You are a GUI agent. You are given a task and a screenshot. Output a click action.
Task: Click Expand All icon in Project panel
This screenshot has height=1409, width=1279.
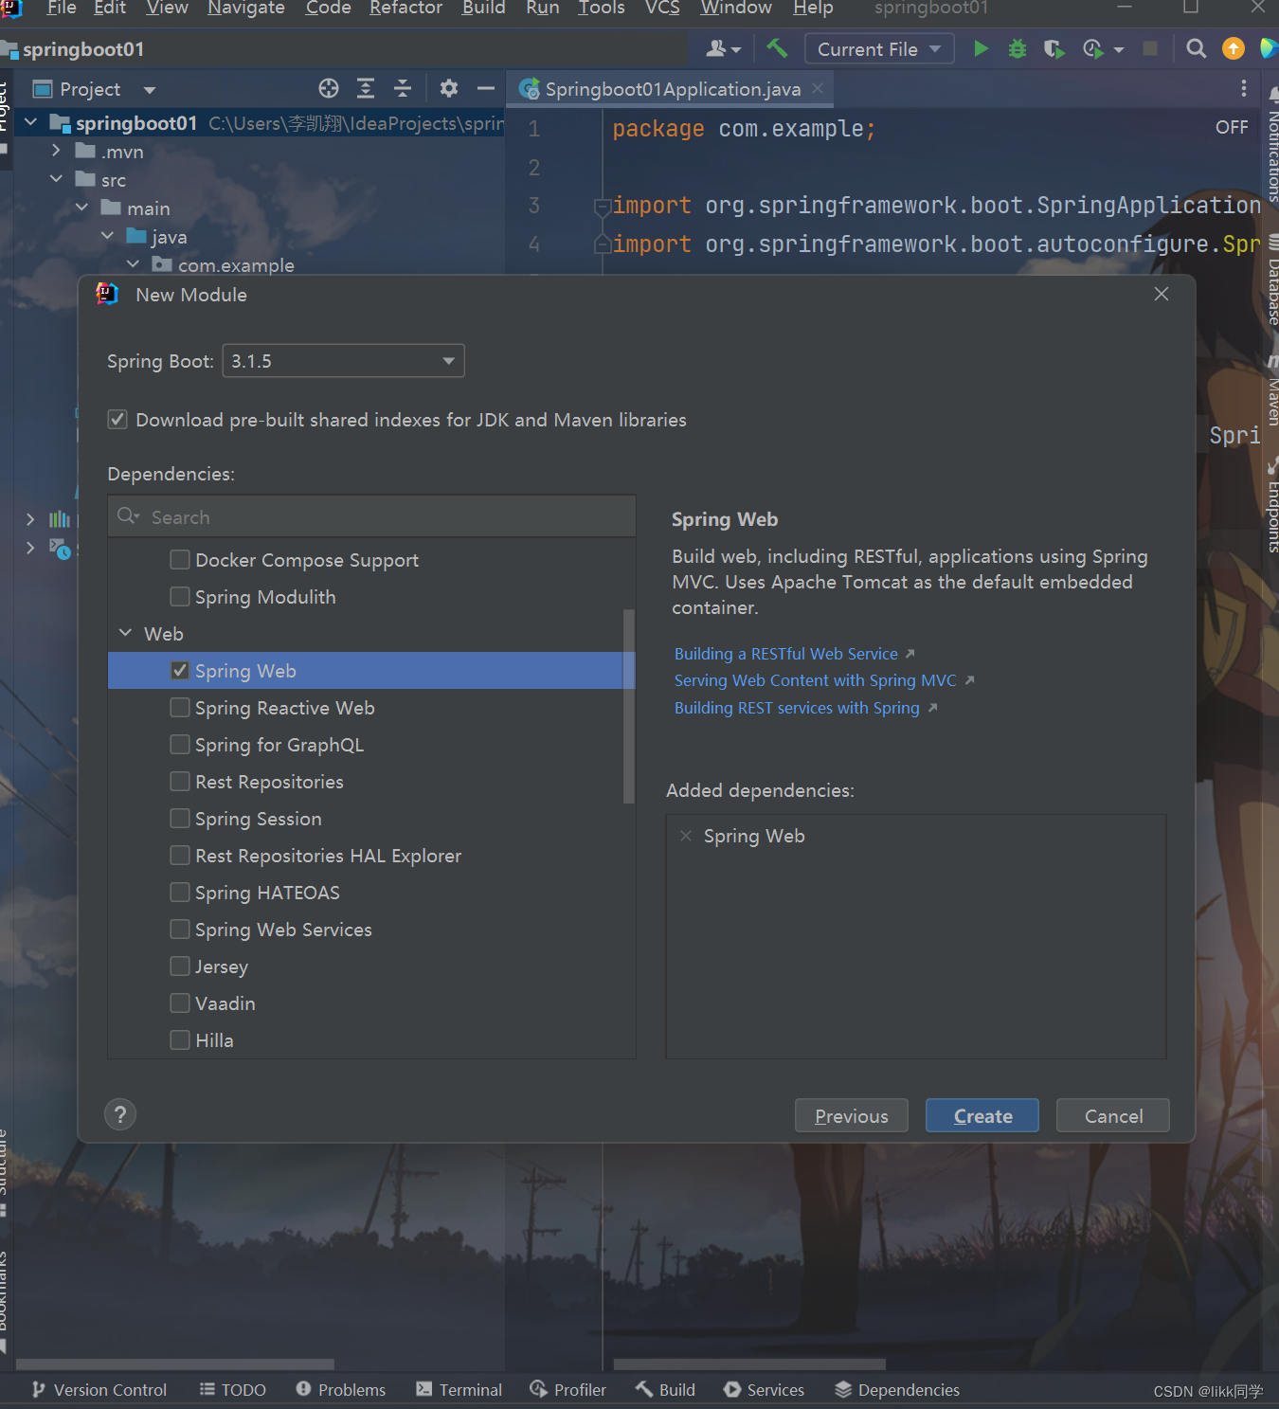coord(366,89)
